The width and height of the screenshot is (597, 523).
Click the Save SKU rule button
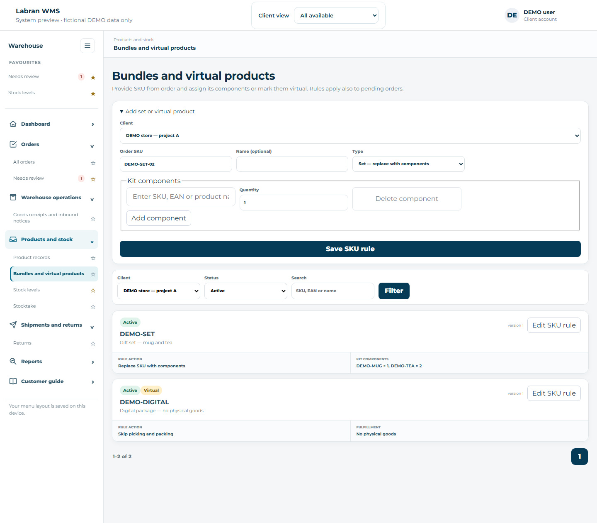tap(350, 249)
